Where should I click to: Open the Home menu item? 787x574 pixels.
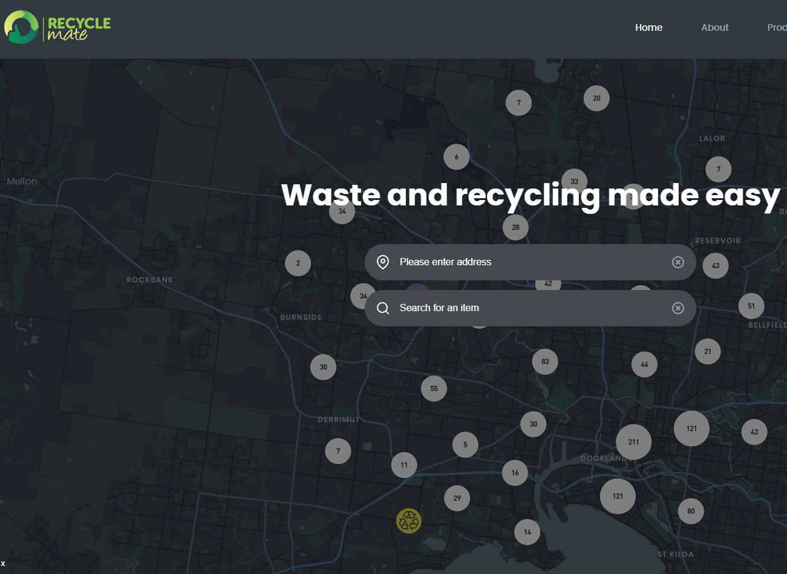point(648,28)
